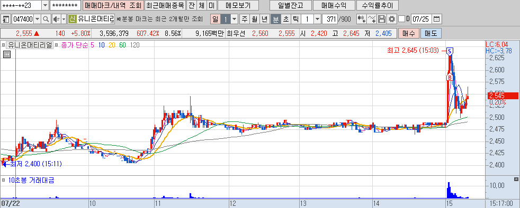Click the 9,165백만 trading value text
Screen dimensions: 520x208
tap(210, 33)
